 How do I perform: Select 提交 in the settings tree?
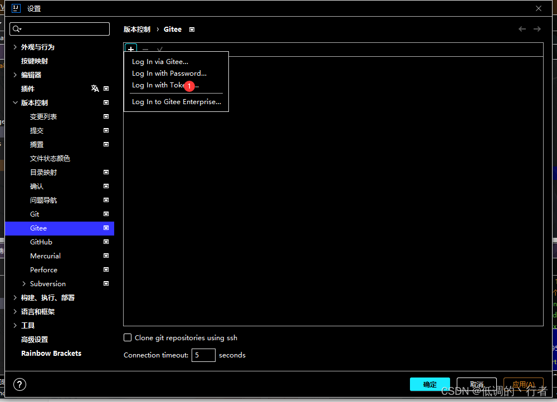[37, 130]
